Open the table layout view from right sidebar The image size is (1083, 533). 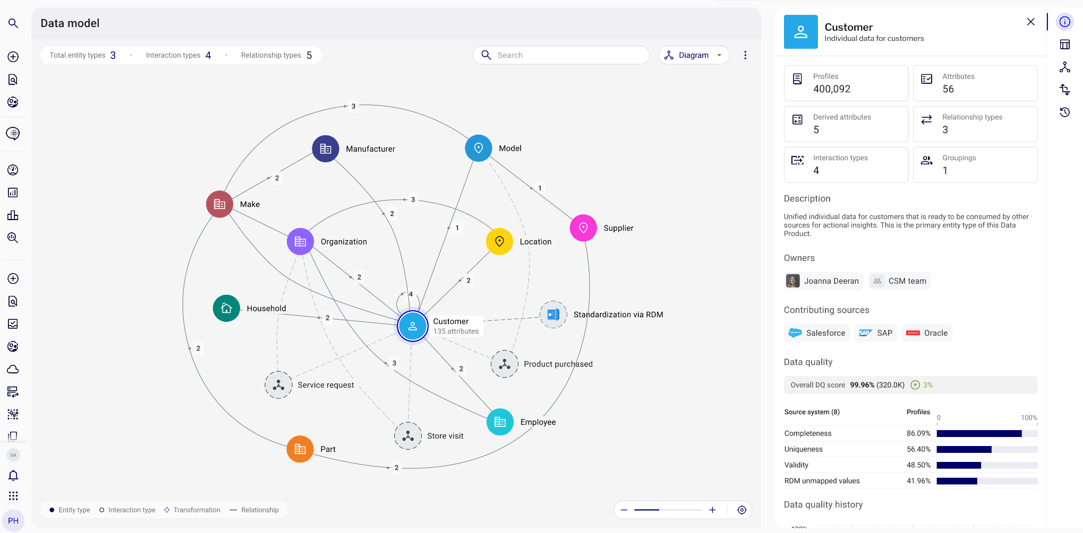point(1064,45)
